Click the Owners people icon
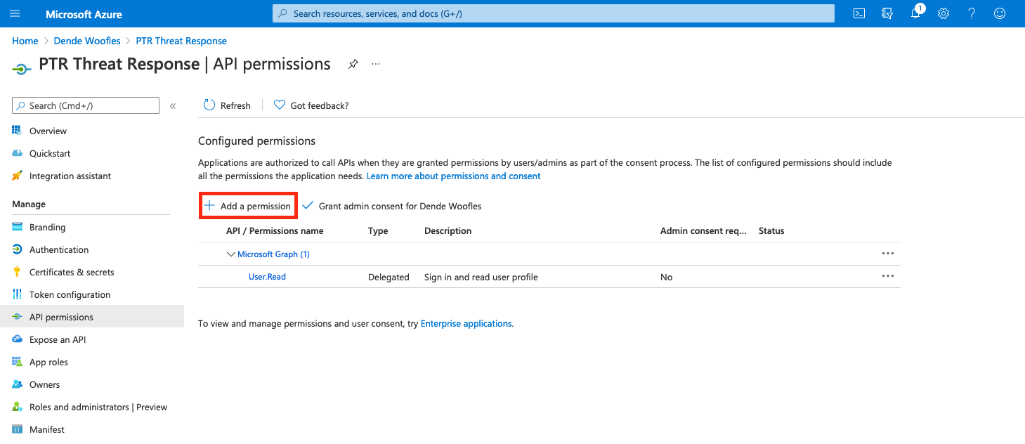 18,384
